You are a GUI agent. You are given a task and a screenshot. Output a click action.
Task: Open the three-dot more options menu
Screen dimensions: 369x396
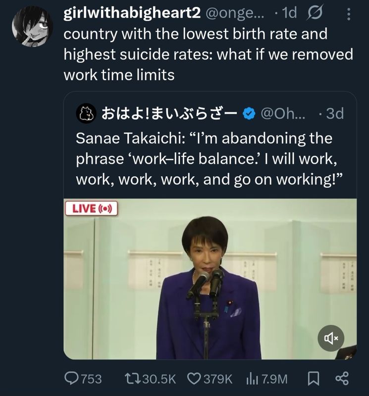point(348,15)
